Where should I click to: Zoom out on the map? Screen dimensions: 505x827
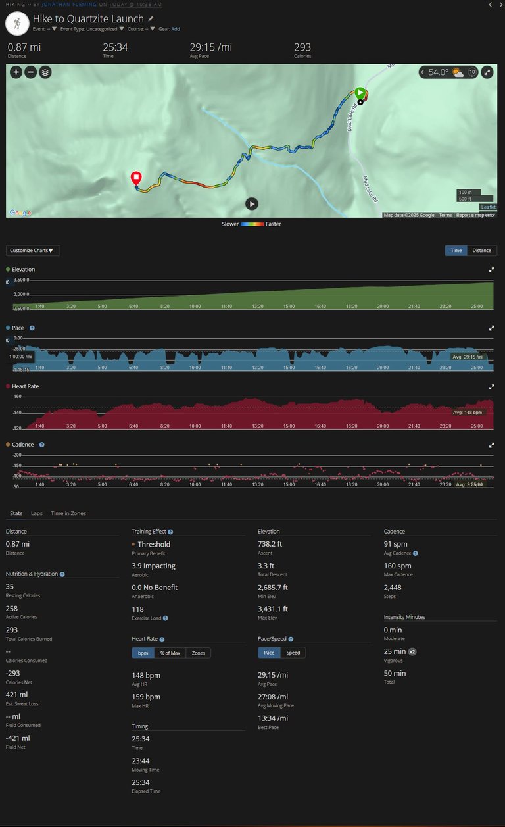[x=30, y=72]
